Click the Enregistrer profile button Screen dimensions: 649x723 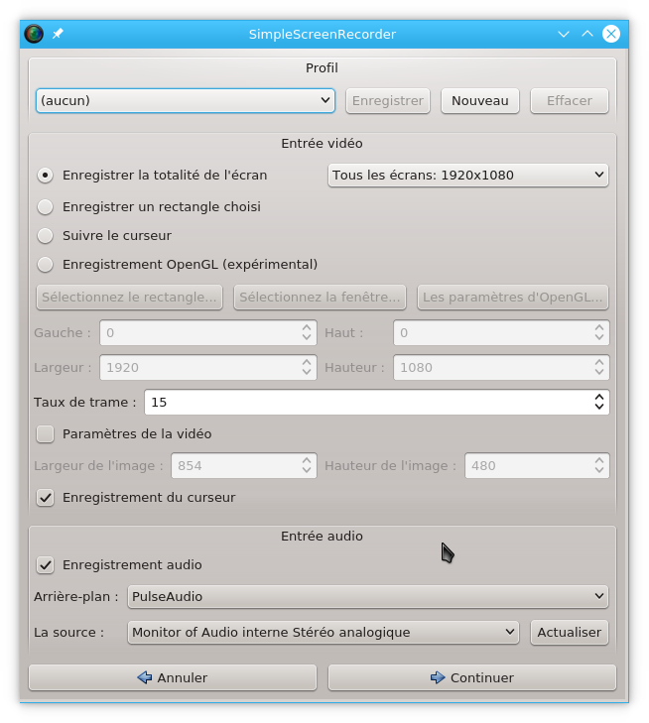click(388, 100)
